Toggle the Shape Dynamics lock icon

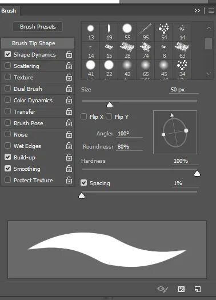pos(69,54)
